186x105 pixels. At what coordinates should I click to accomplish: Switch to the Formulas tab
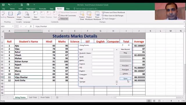click(x=43, y=9)
